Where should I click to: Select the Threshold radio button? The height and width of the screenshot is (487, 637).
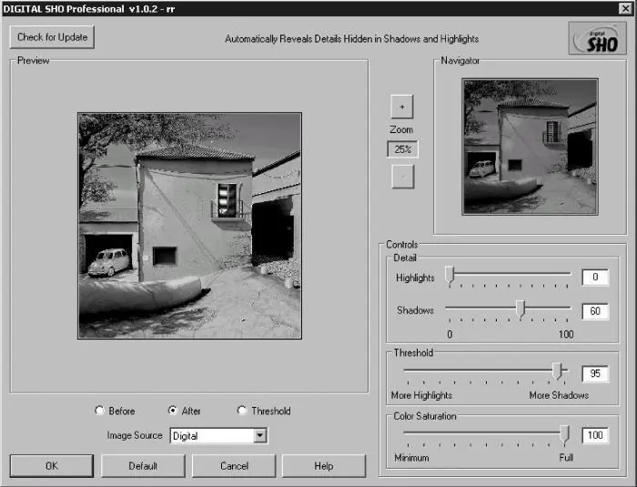[x=242, y=411]
